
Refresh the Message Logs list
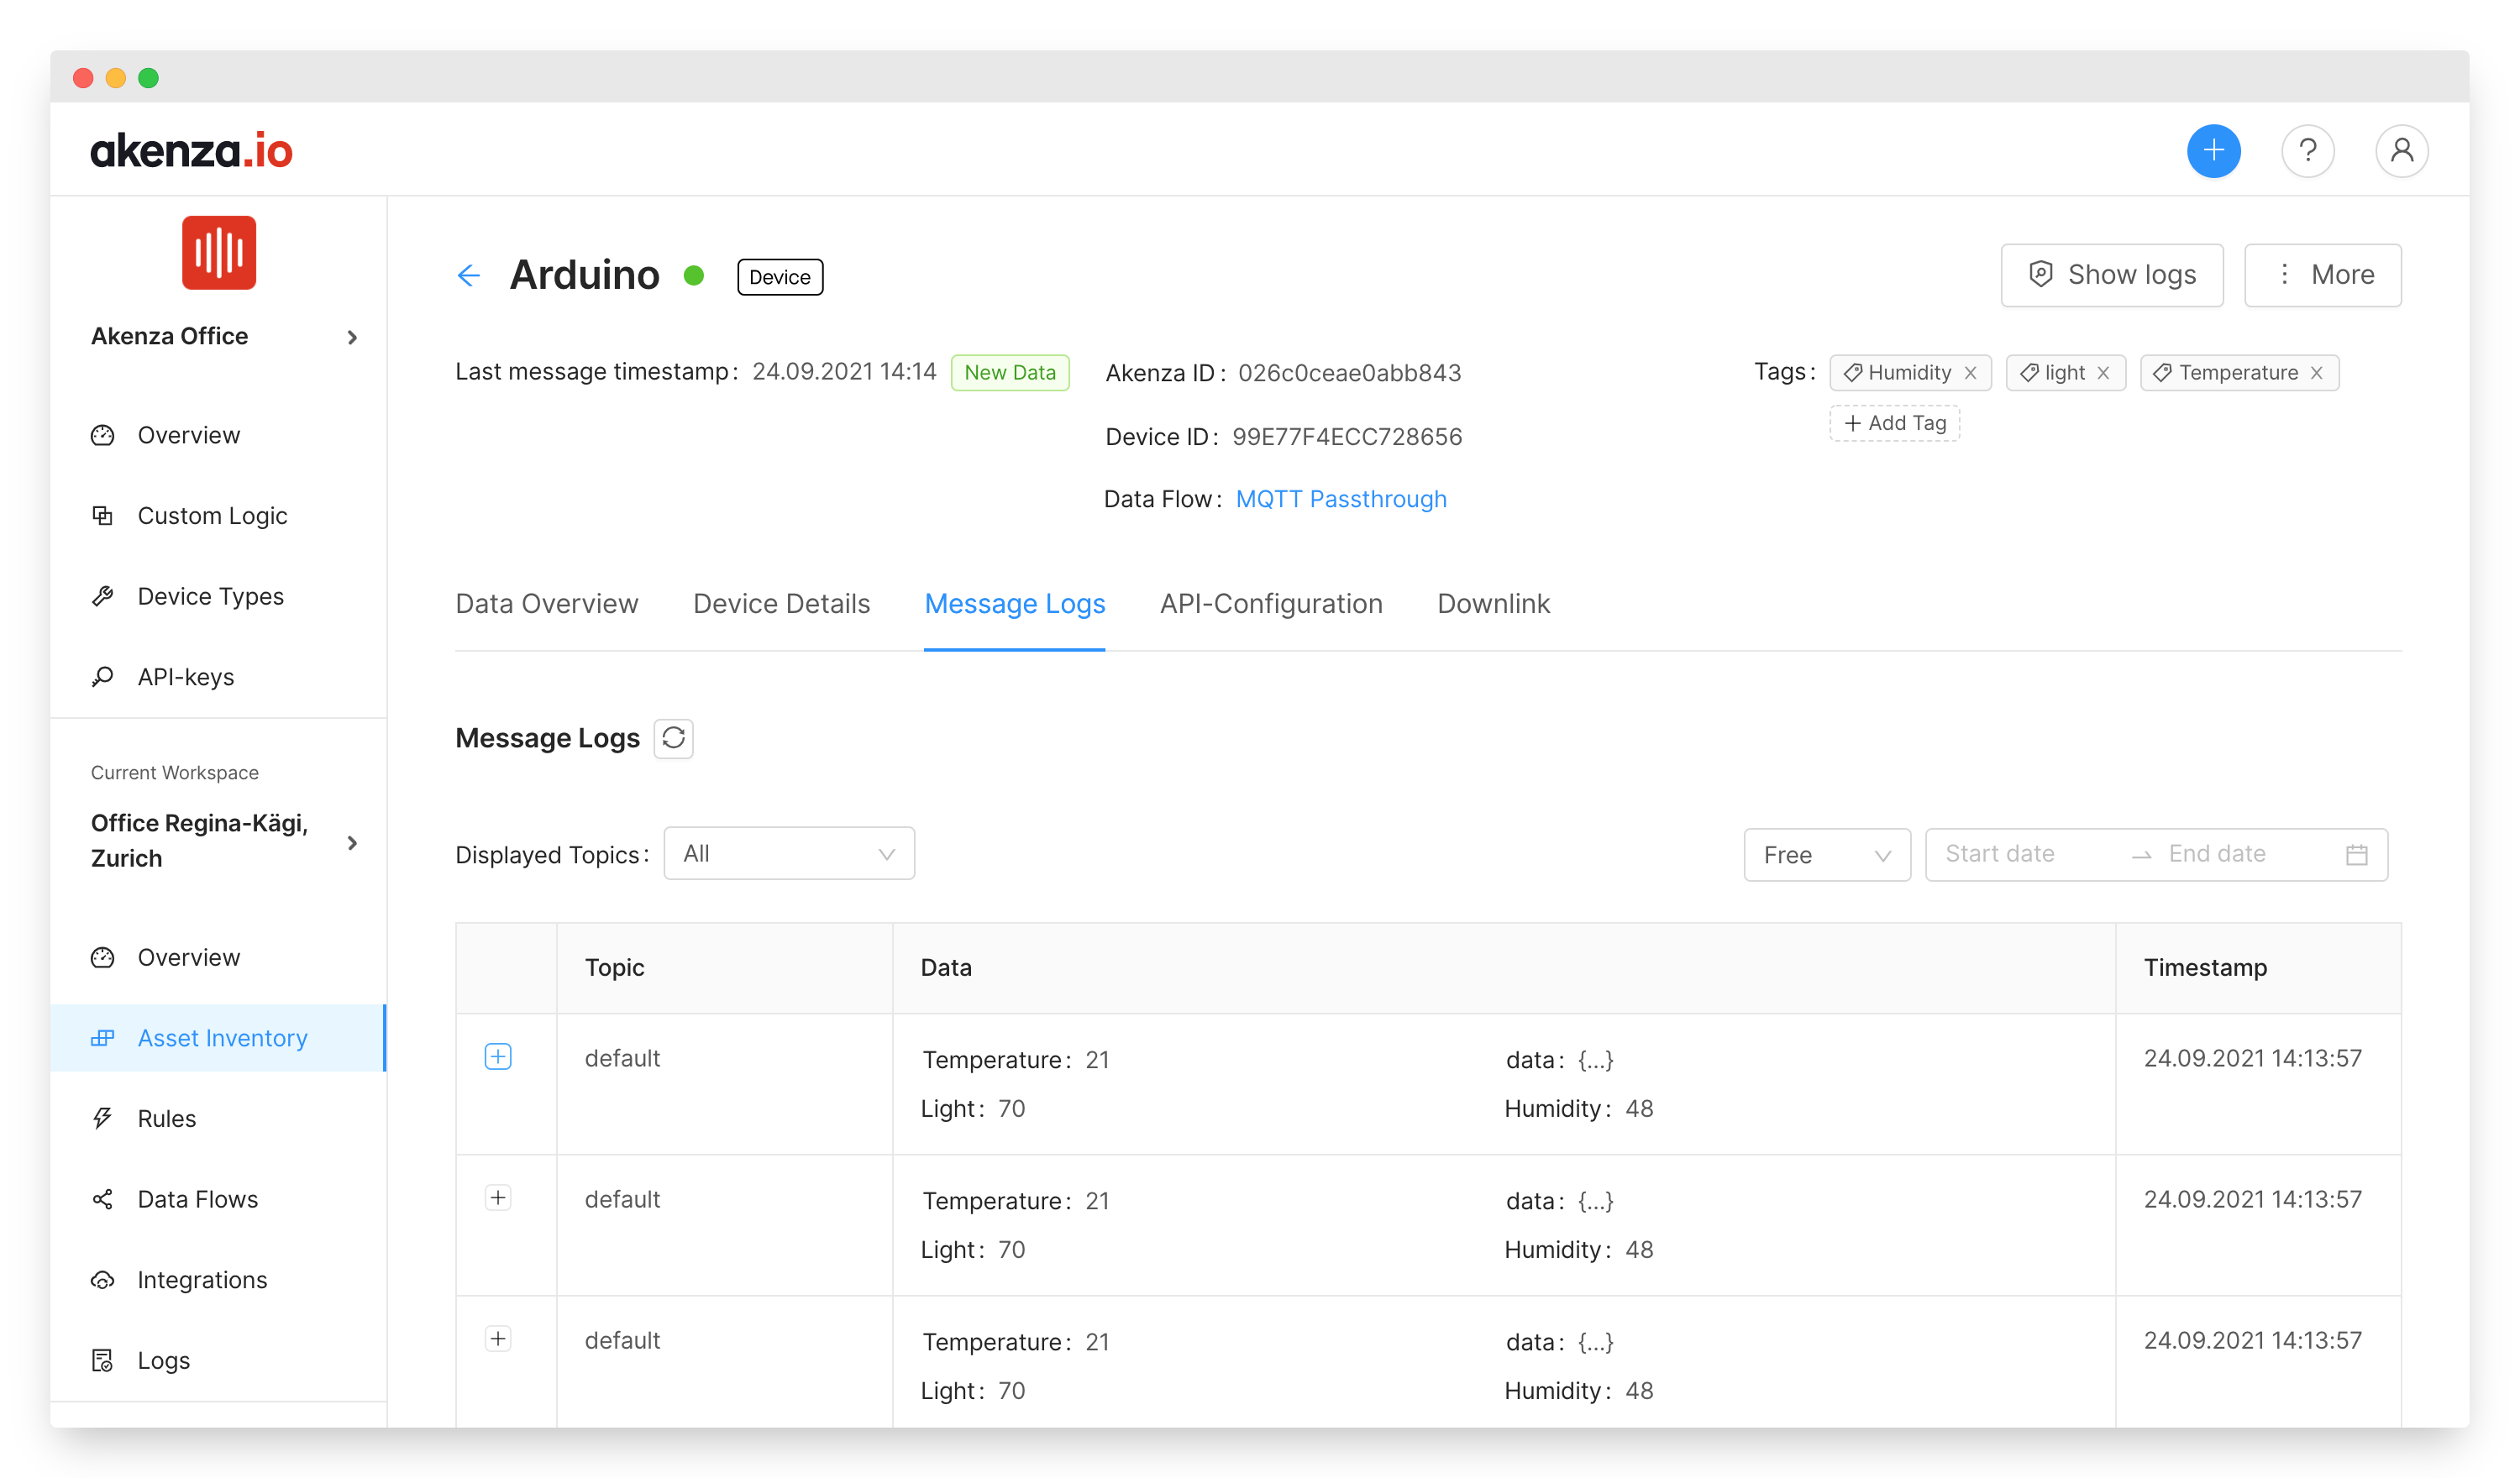(673, 738)
